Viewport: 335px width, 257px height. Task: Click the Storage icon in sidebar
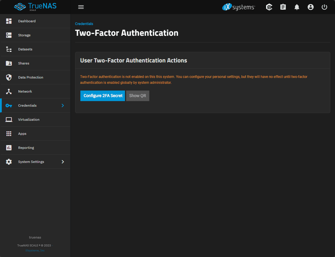click(x=9, y=35)
